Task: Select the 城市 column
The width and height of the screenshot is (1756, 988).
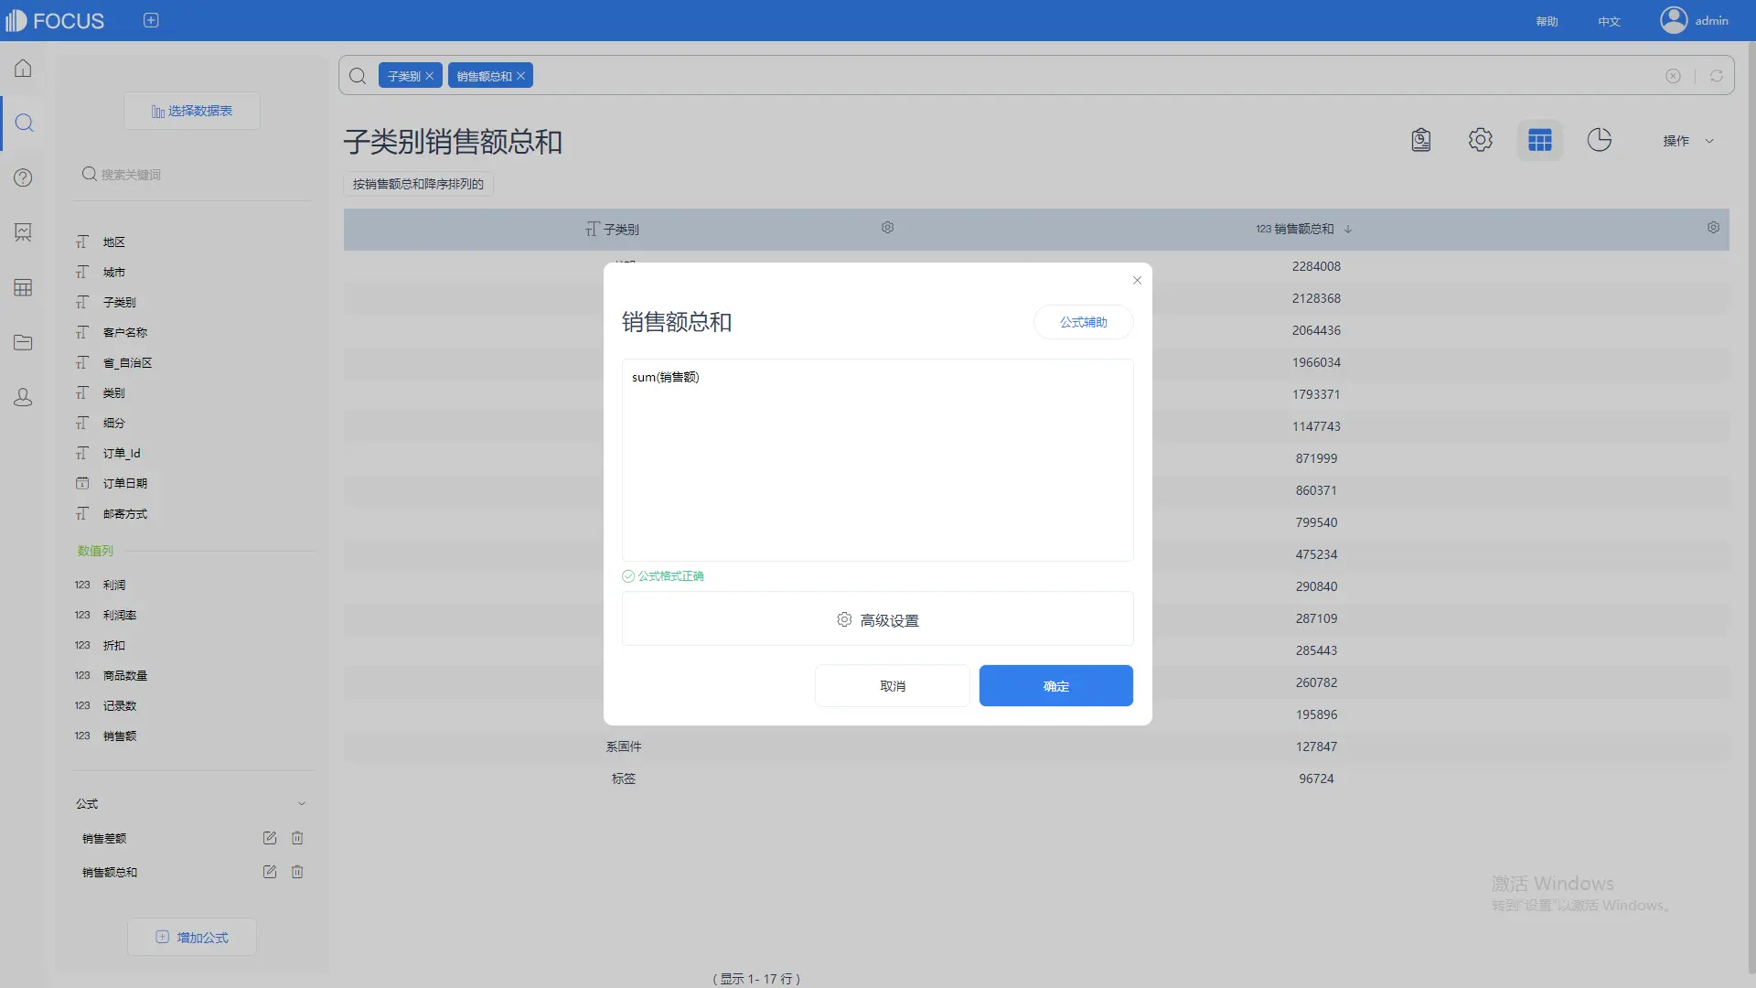Action: pyautogui.click(x=113, y=272)
